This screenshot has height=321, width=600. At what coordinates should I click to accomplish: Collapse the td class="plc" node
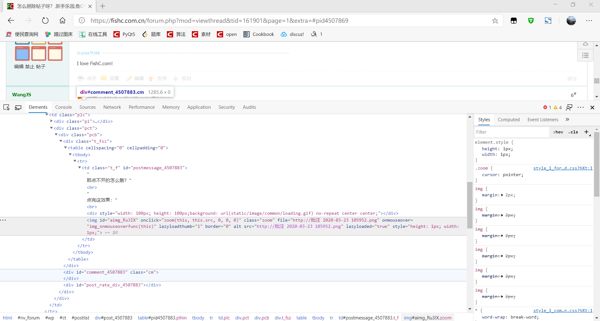pos(47,115)
